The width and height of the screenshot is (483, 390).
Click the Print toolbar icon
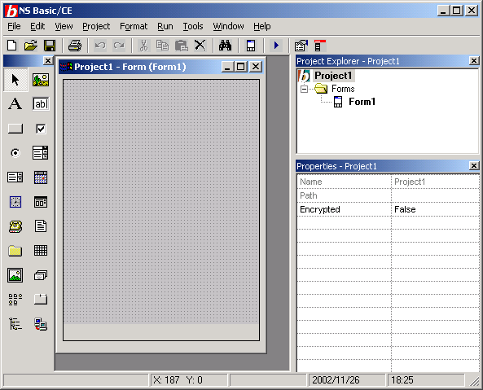pos(75,46)
